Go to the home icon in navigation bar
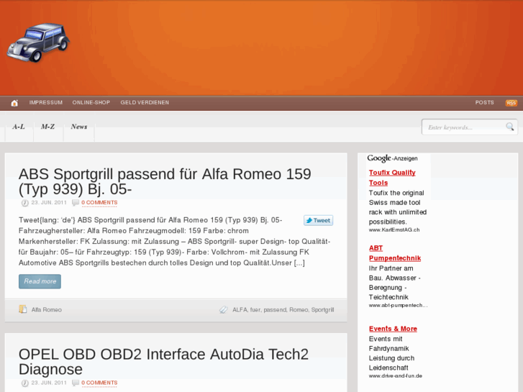The image size is (523, 392). click(x=14, y=103)
